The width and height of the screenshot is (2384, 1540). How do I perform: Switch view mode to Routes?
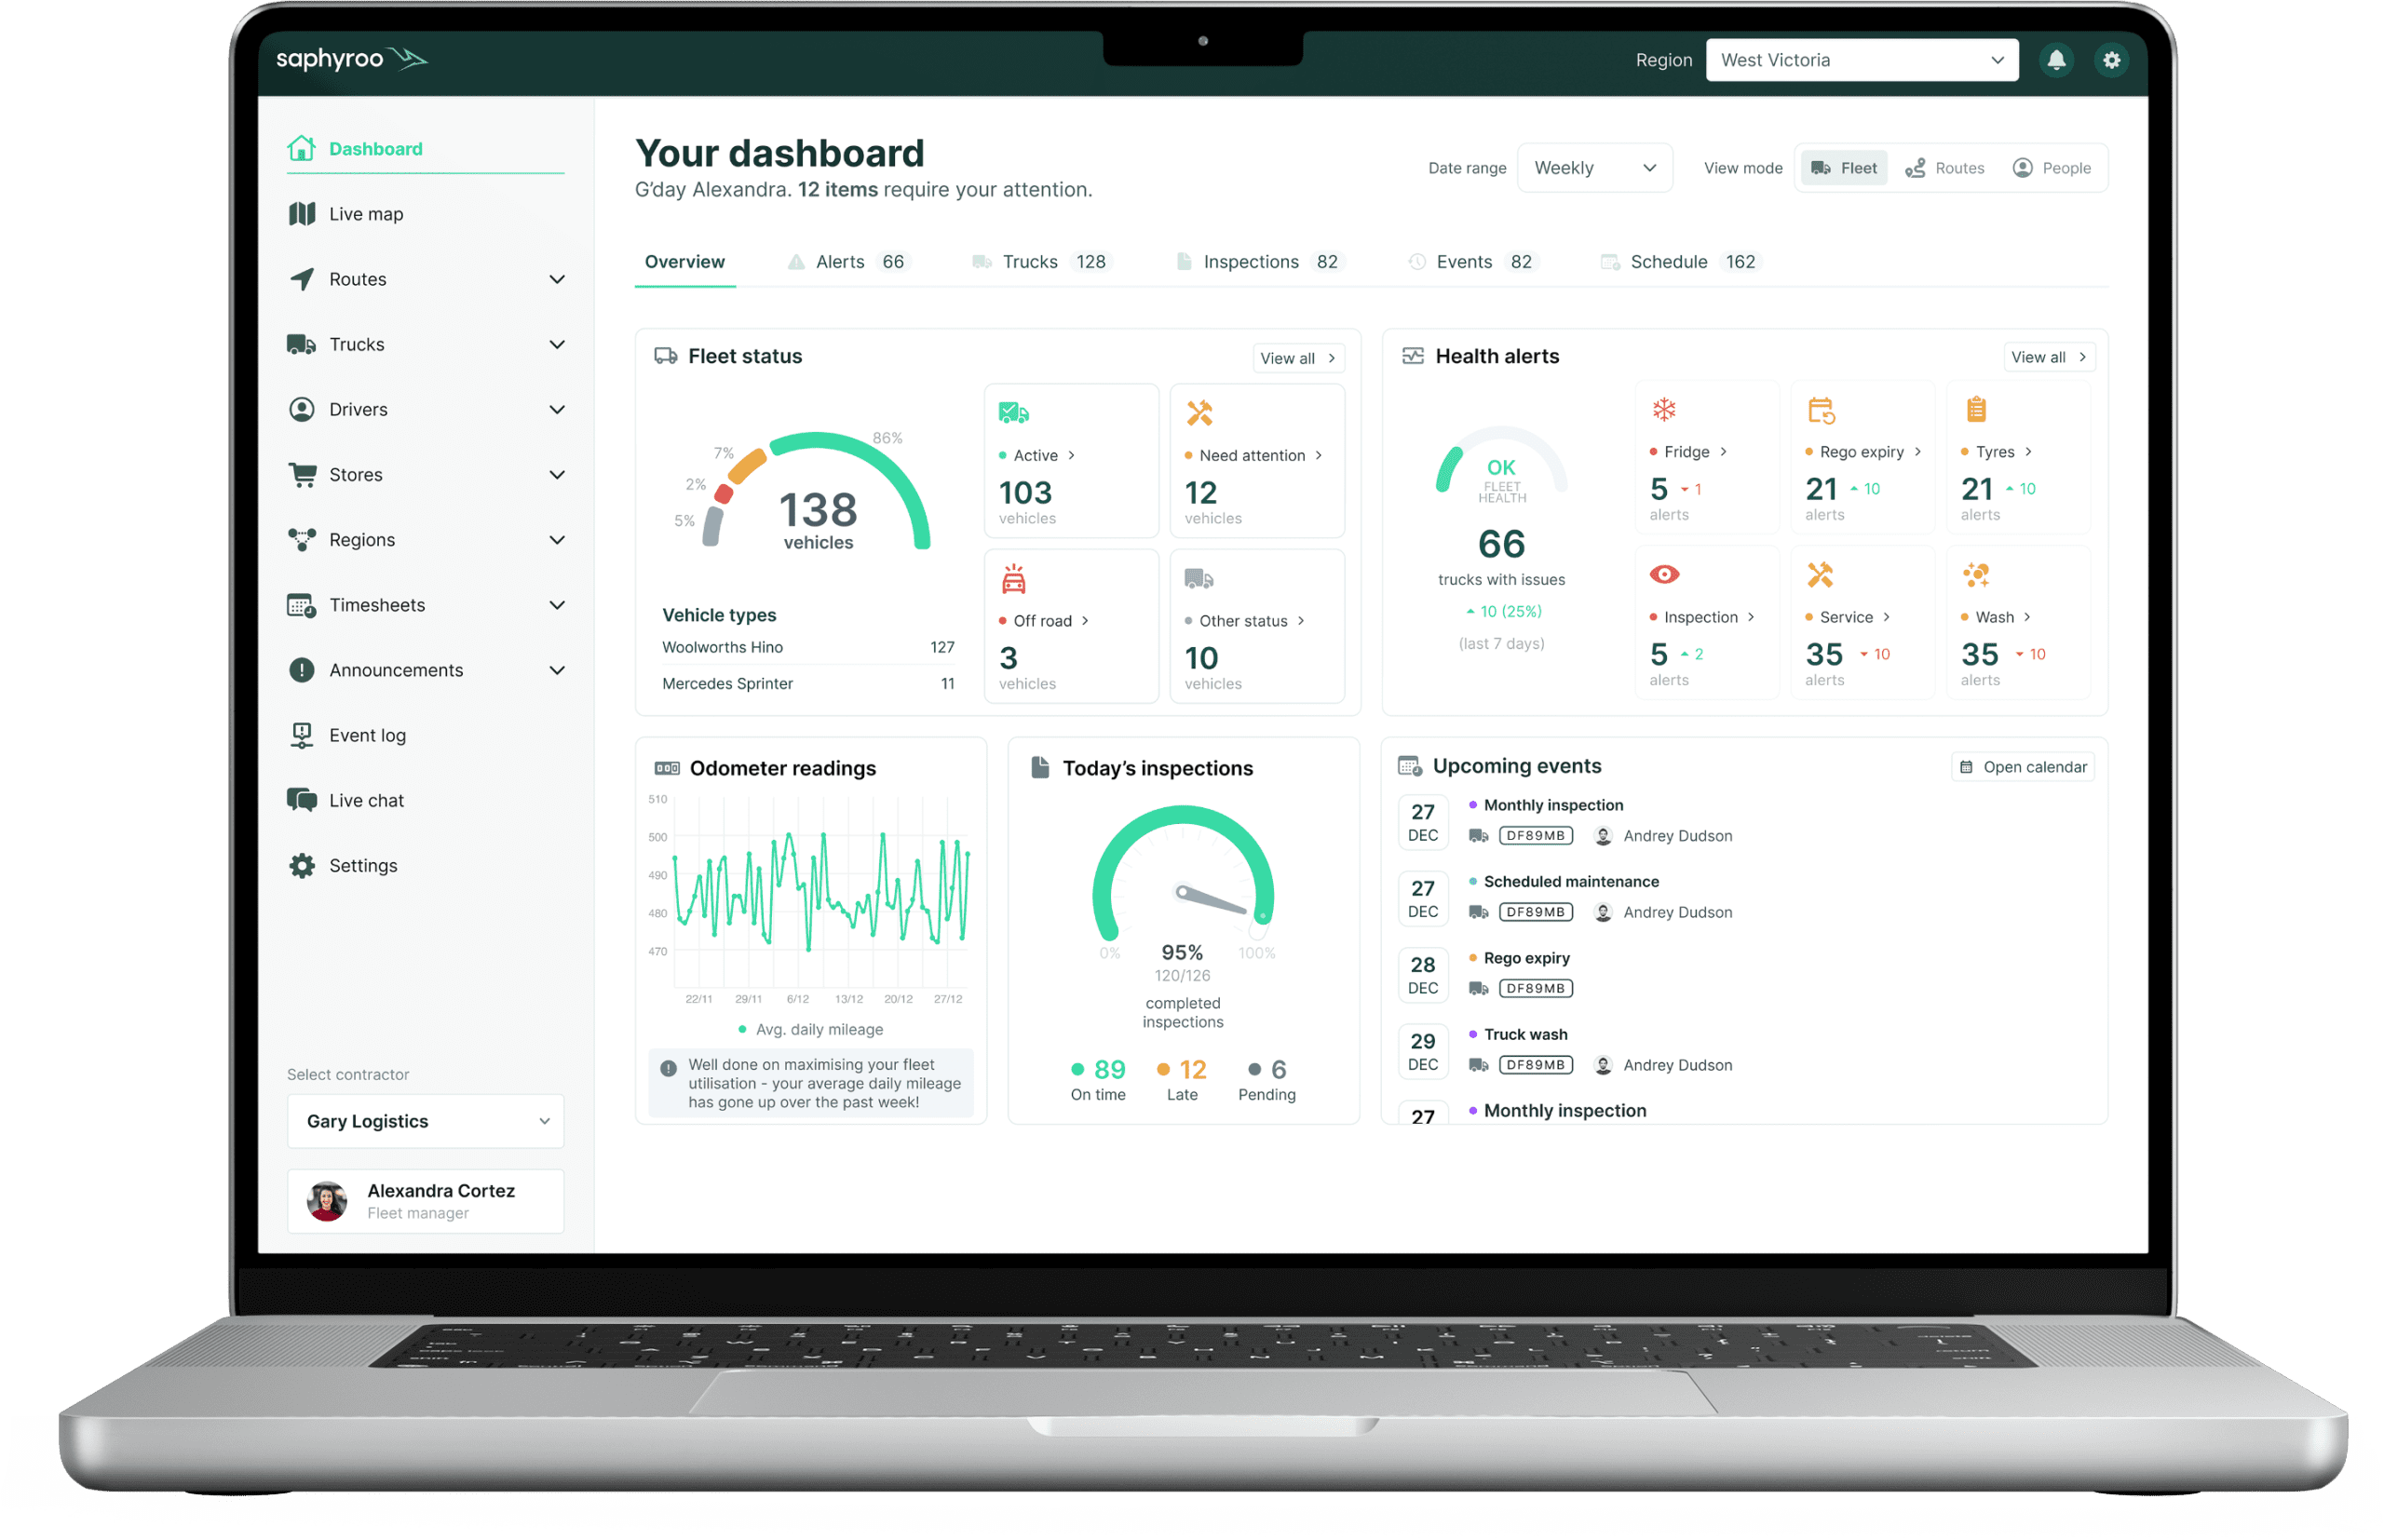click(x=1944, y=168)
